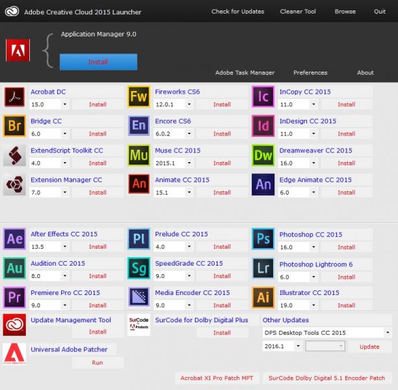
Task: Click the Edge Animate CC 2015 title
Action: click(x=315, y=180)
